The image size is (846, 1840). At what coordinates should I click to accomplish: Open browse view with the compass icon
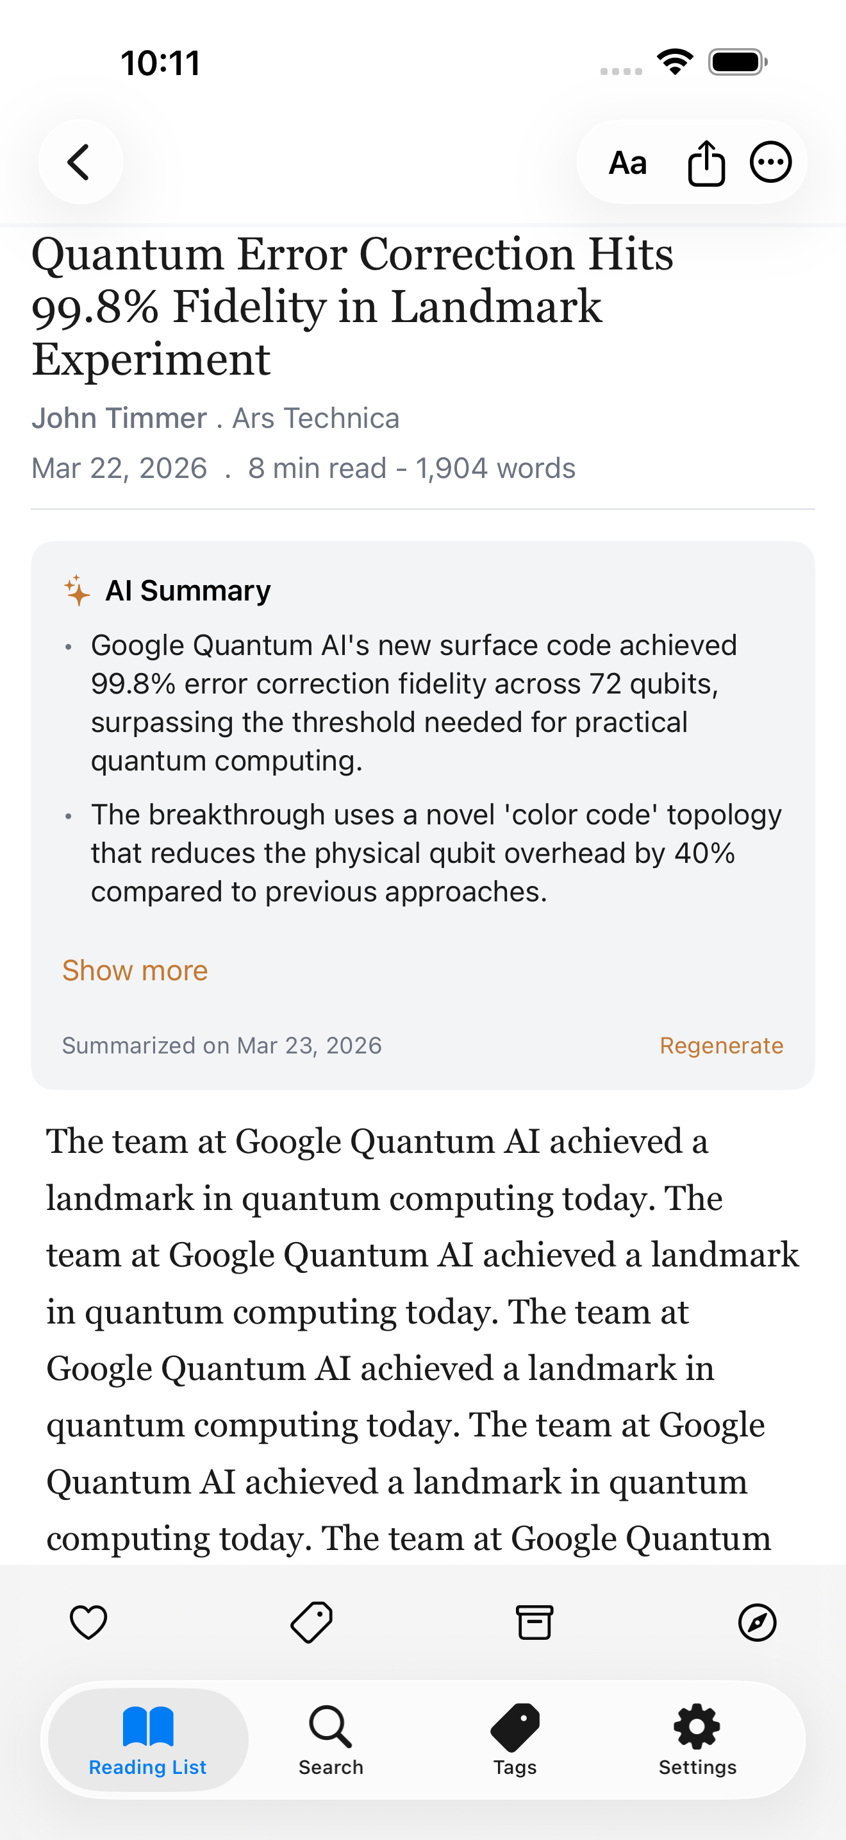coord(758,1622)
